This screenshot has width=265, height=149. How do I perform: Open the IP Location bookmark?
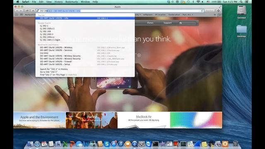click(160, 15)
